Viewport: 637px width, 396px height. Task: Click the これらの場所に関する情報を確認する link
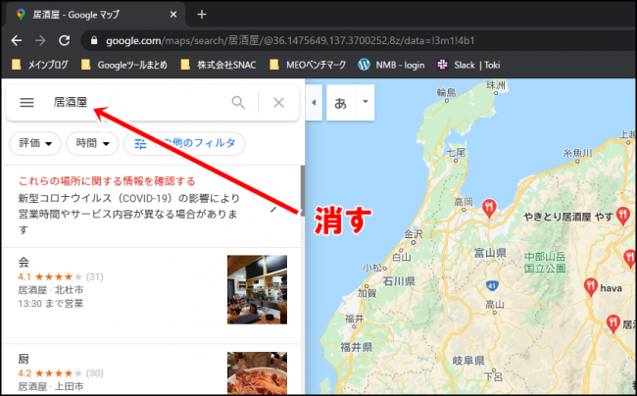pyautogui.click(x=107, y=180)
